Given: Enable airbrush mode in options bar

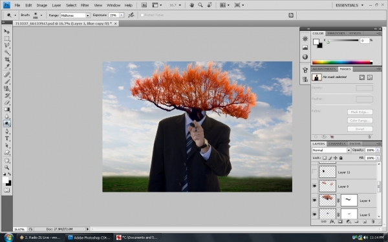Looking at the screenshot, I should click(x=131, y=15).
